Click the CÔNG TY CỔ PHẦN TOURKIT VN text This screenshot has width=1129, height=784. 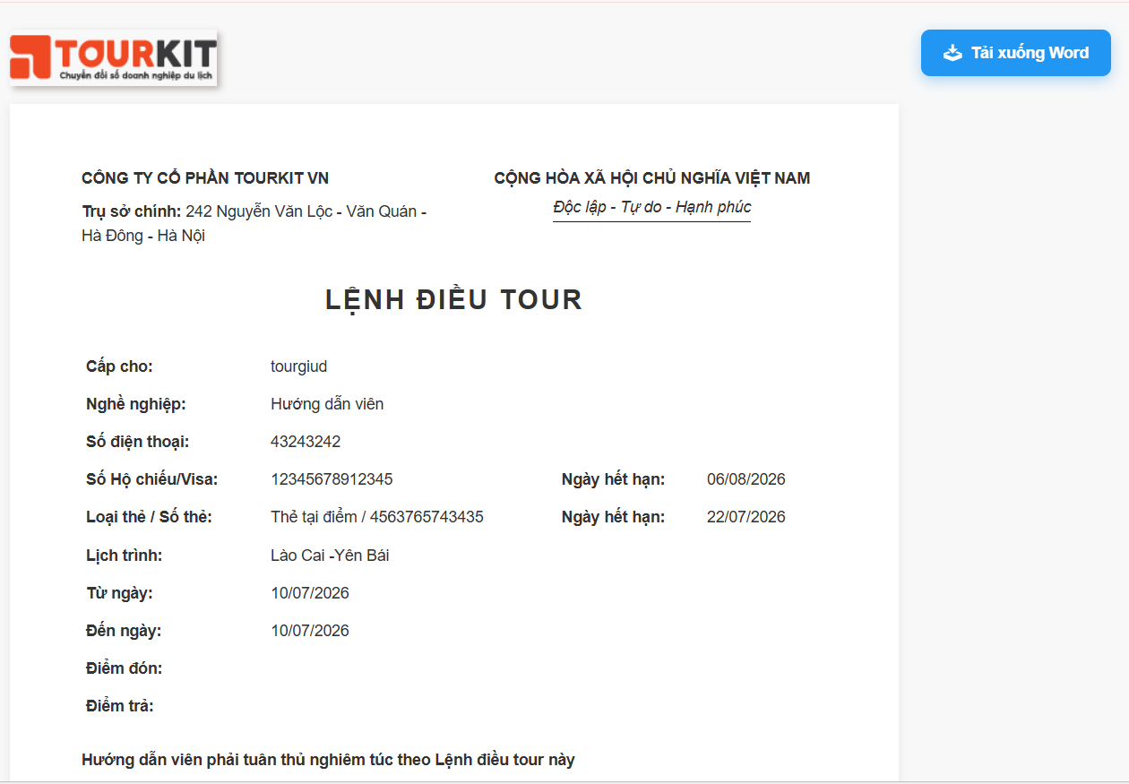click(205, 178)
